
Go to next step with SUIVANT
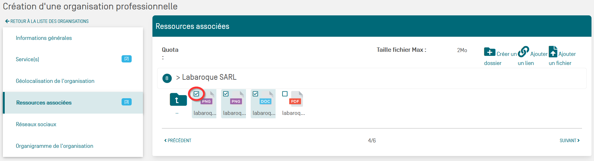[x=569, y=141]
